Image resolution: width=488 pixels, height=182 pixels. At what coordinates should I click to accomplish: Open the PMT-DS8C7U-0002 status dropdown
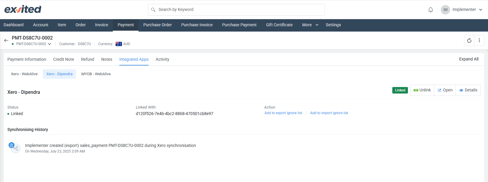click(34, 44)
